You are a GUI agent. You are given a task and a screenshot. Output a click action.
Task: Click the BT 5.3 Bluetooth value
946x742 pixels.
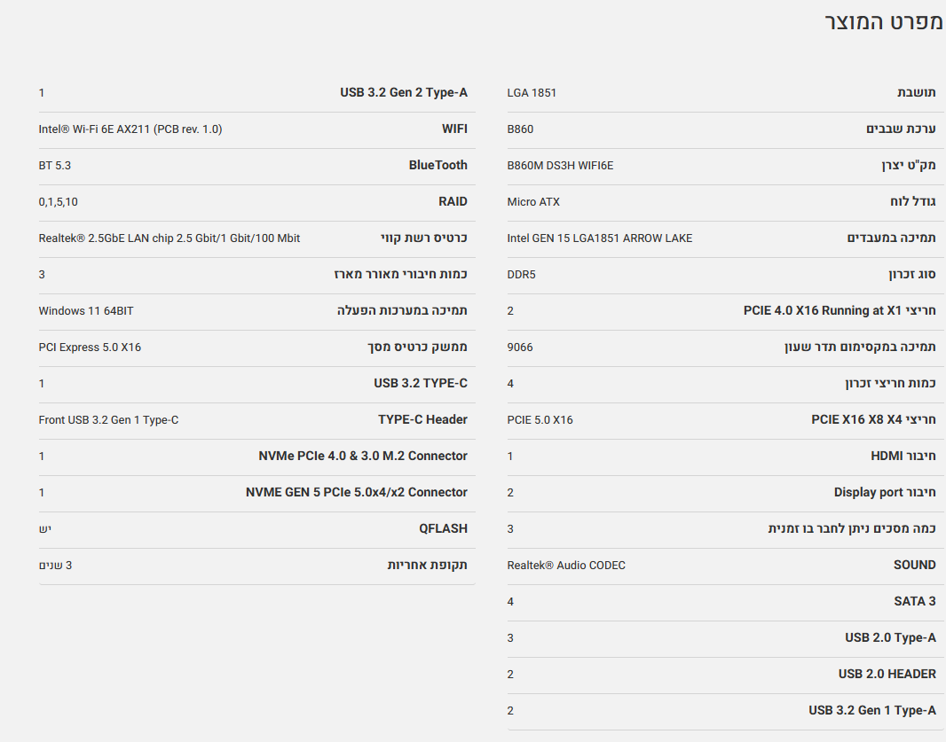tap(55, 166)
